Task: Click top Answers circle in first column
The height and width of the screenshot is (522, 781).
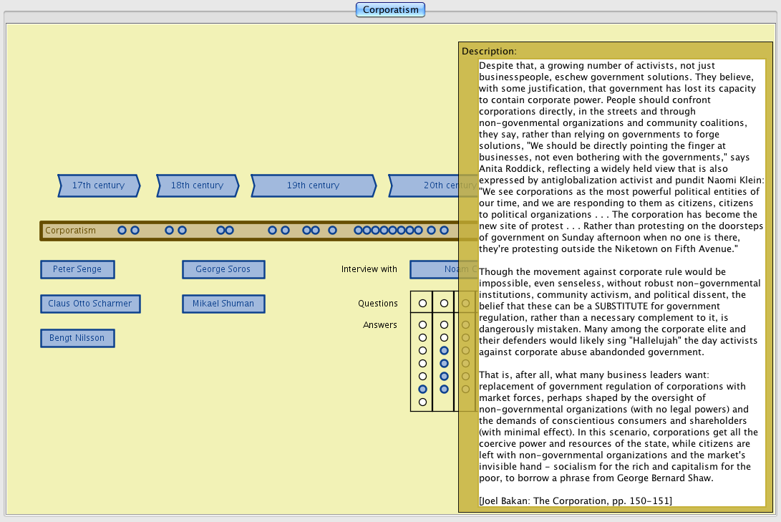Action: [x=422, y=325]
